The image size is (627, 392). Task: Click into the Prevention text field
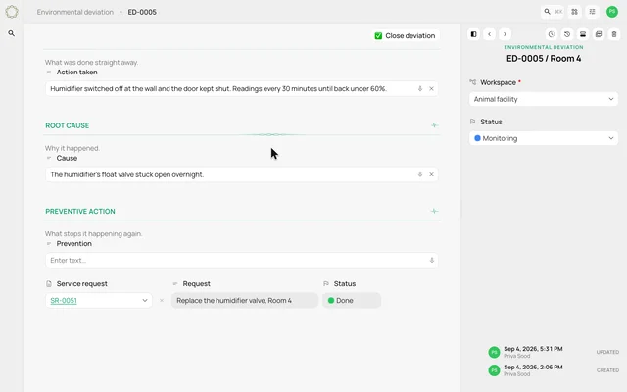point(242,260)
